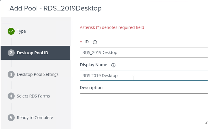Open the Desktop Pool Settings step

click(38, 74)
